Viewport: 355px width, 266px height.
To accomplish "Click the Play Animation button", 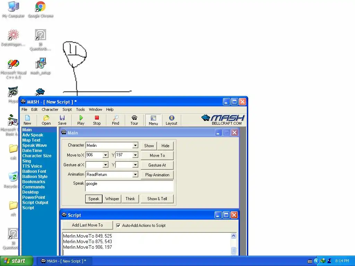I will coord(157,175).
